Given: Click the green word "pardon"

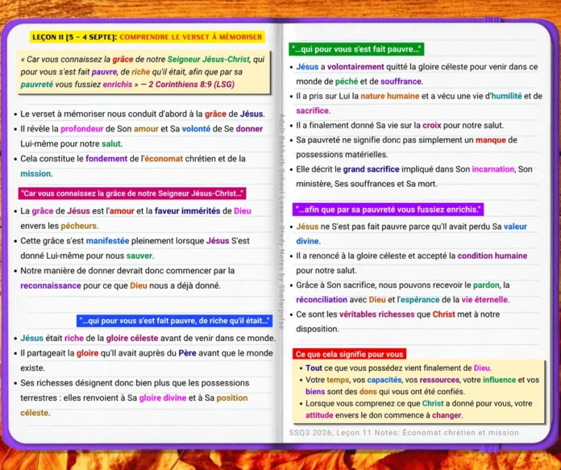Looking at the screenshot, I should coord(486,285).
